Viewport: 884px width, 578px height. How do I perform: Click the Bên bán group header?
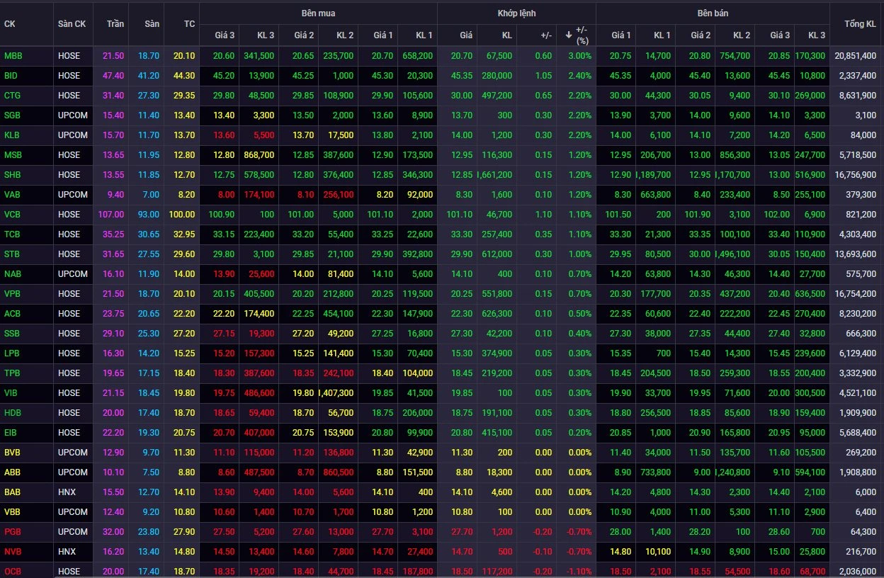[x=712, y=13]
